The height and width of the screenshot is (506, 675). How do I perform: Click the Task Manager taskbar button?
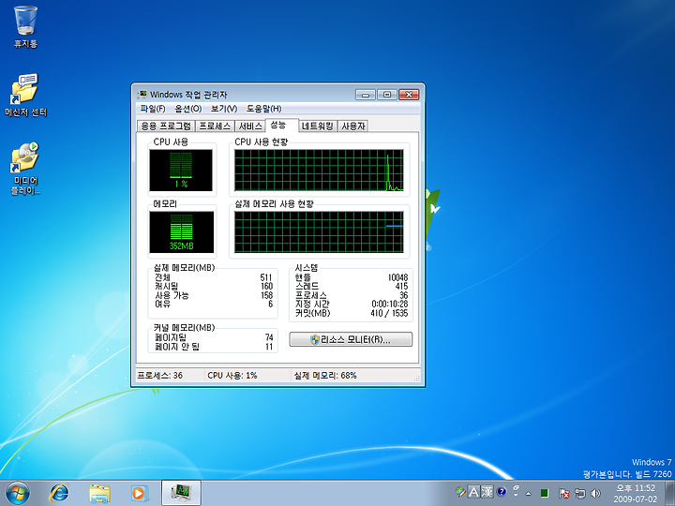tap(181, 493)
